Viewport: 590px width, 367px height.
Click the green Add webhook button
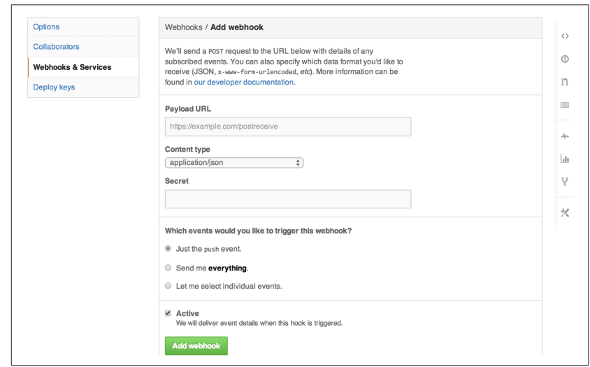point(196,346)
